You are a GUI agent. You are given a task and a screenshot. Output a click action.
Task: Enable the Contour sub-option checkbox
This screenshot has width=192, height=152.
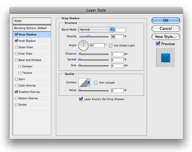point(20,66)
